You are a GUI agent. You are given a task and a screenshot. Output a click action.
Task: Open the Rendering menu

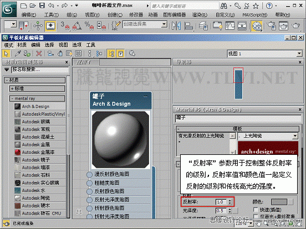200,15
